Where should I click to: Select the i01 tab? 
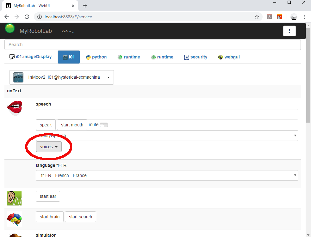(69, 57)
